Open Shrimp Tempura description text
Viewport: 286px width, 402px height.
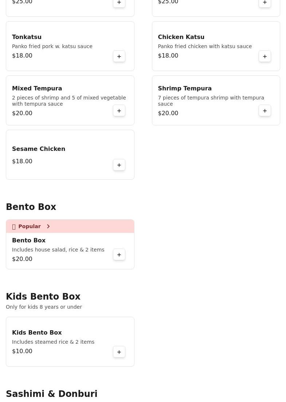click(211, 101)
